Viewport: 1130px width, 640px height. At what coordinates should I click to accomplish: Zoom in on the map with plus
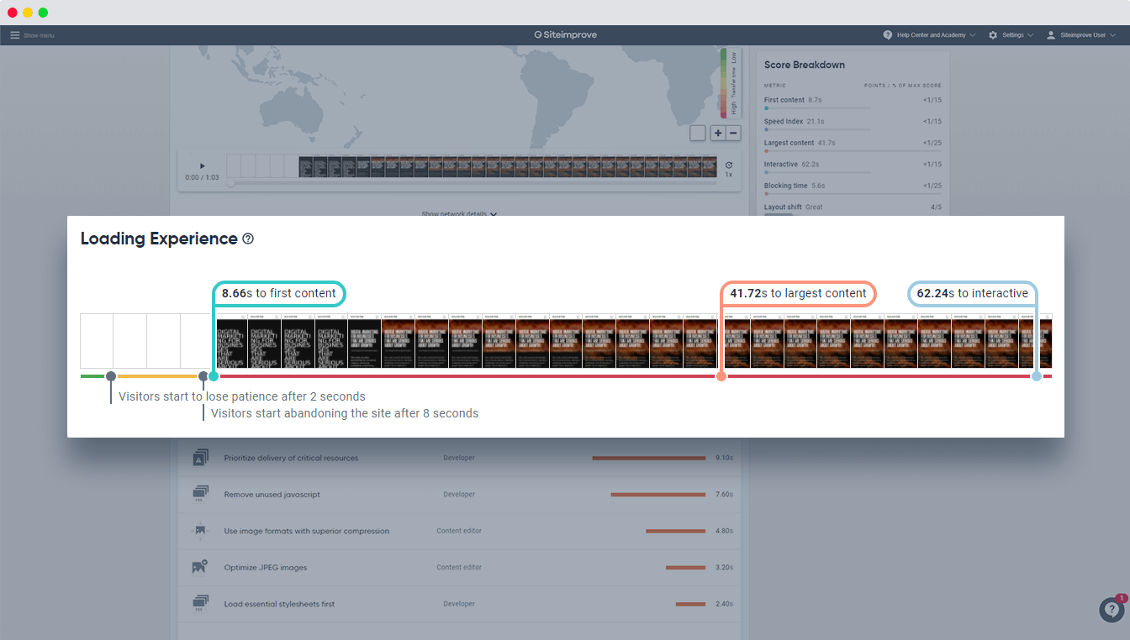[717, 133]
